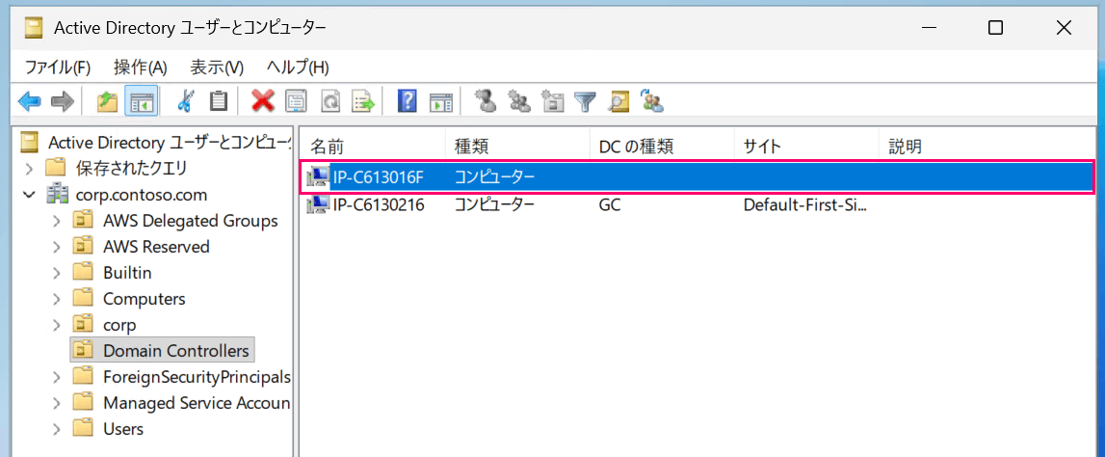The height and width of the screenshot is (457, 1105).
Task: Select Managed Service Accounts in the tree
Action: click(x=197, y=403)
